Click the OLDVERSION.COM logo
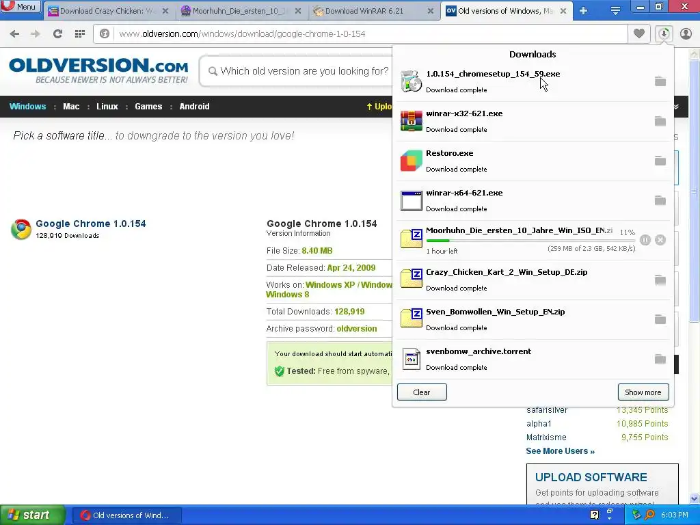Image resolution: width=700 pixels, height=525 pixels. coord(98,70)
